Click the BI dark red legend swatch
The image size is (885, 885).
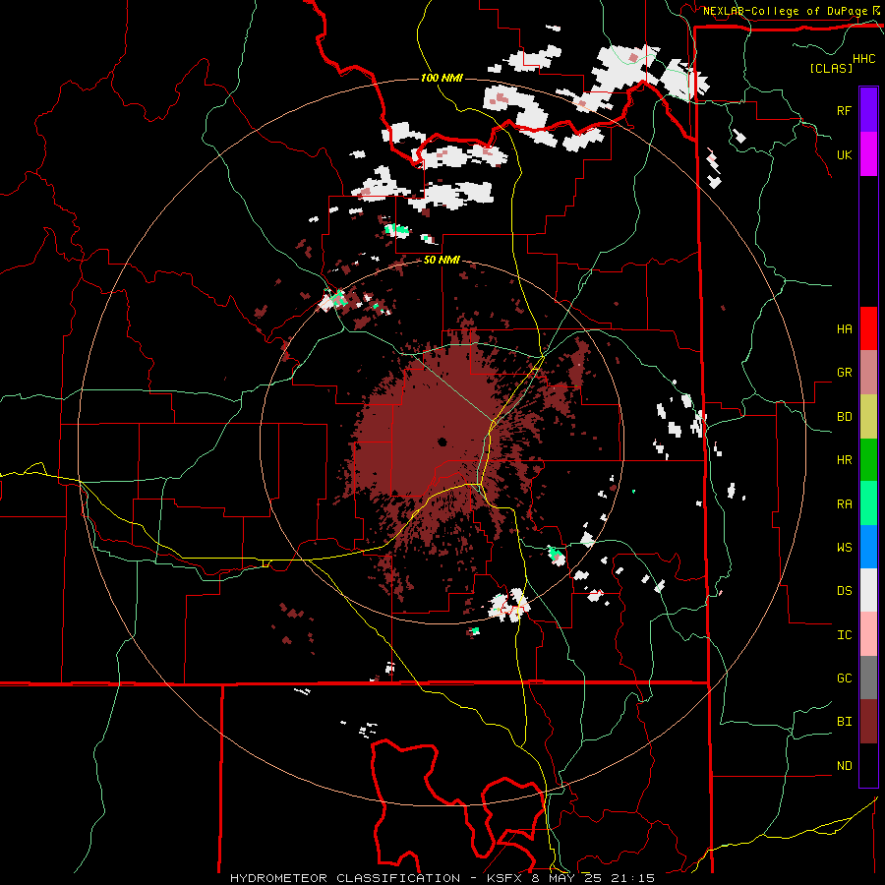click(x=868, y=722)
